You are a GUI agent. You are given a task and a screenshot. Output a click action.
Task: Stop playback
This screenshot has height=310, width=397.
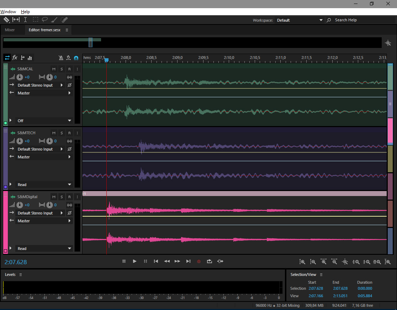pyautogui.click(x=124, y=261)
